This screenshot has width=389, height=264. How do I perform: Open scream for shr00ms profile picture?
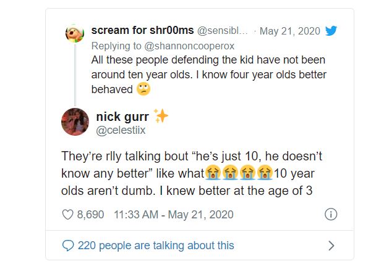(75, 33)
